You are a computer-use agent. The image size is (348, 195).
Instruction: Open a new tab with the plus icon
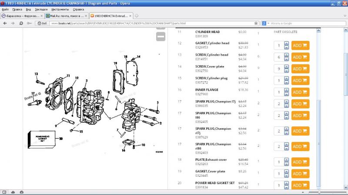pos(137,16)
